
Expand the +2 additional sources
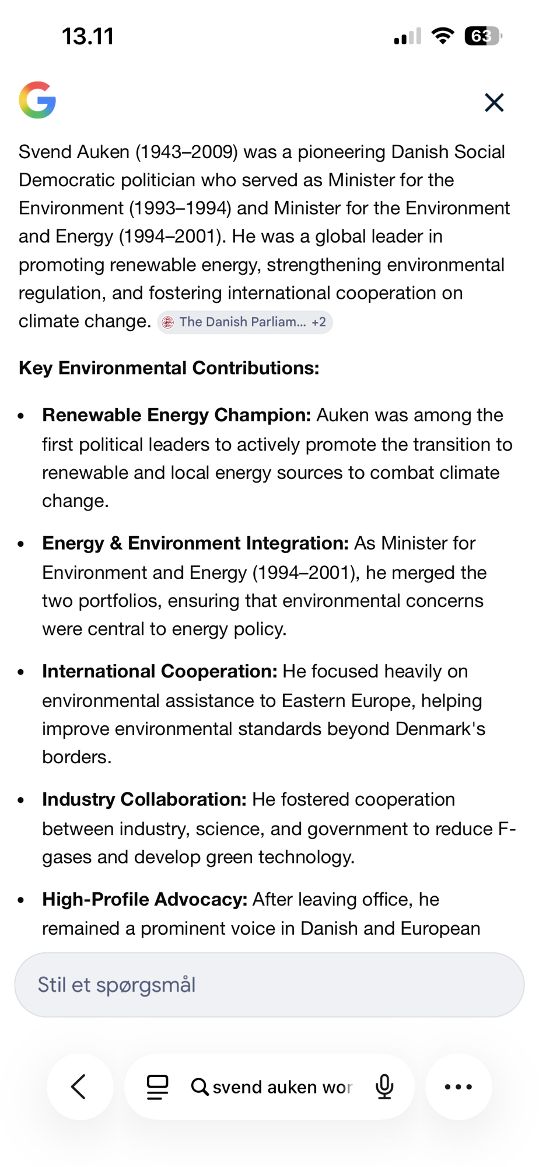pos(319,322)
